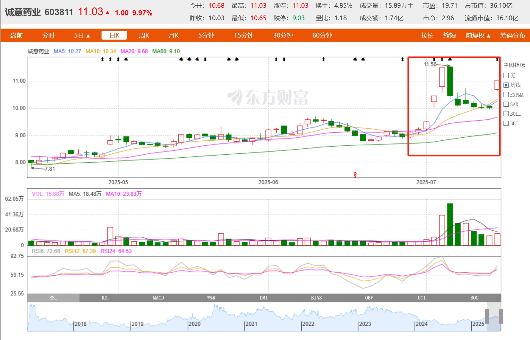Image resolution: width=530 pixels, height=340 pixels.
Task: Click the RSI12: 67.39 legend label
Action: (80, 251)
